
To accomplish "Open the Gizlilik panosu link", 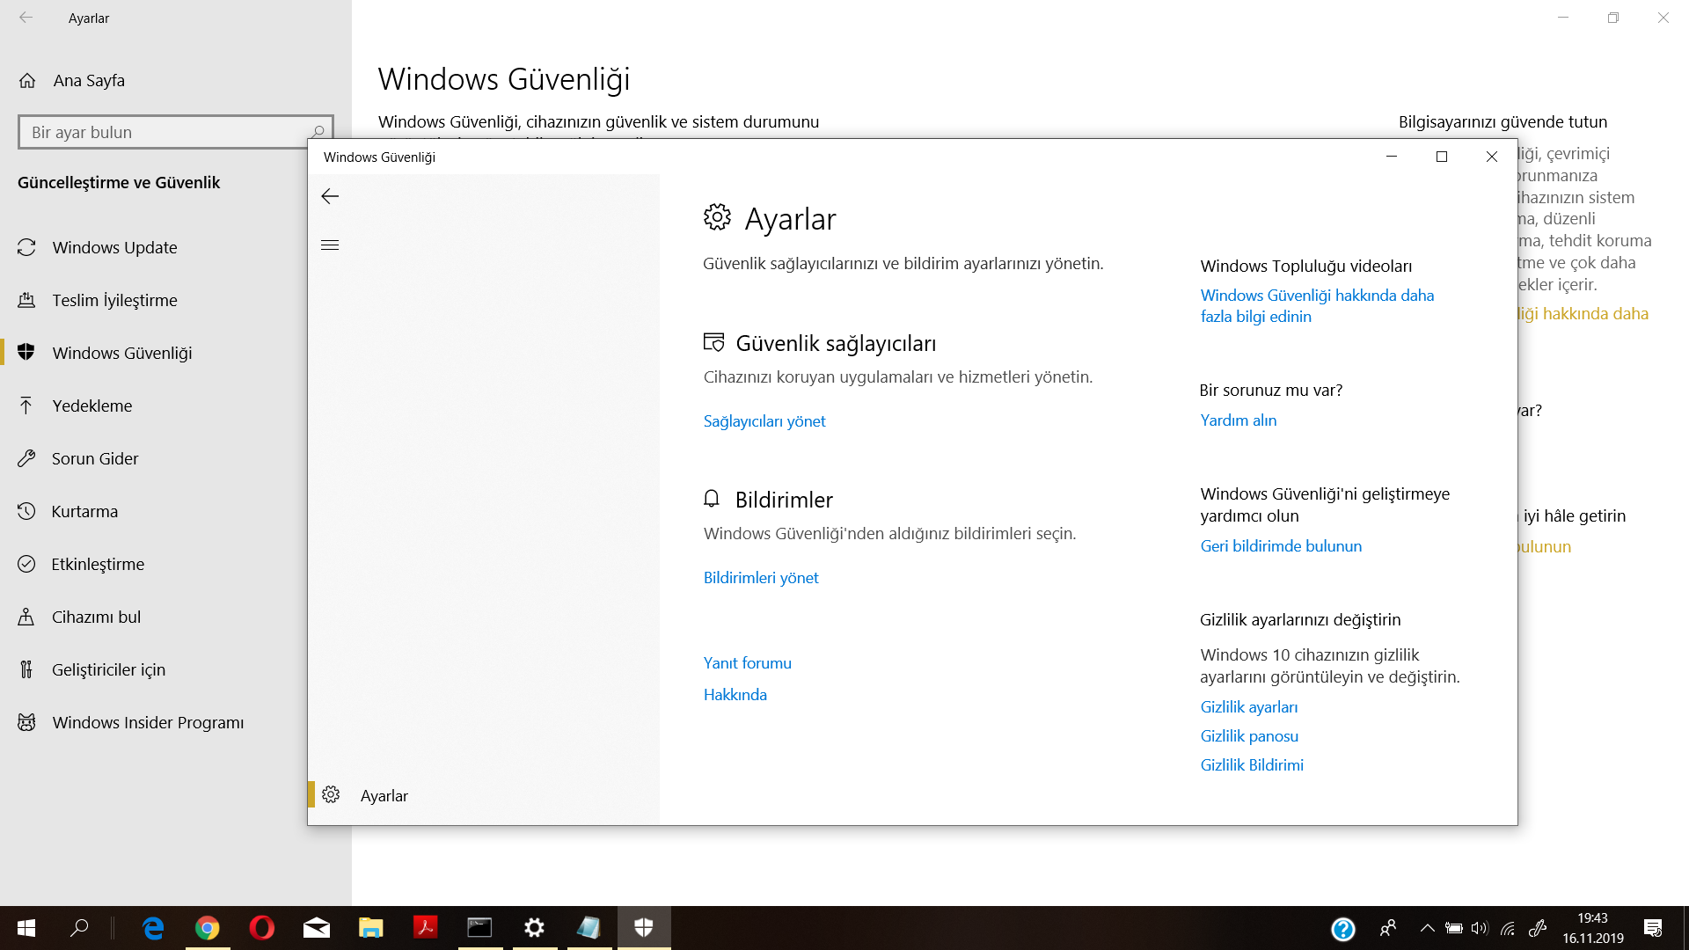I will click(1249, 736).
